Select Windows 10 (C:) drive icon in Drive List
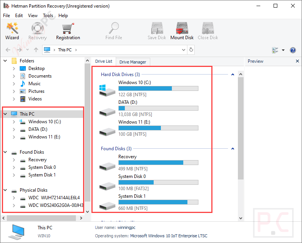This screenshot has width=302, height=243. click(107, 91)
